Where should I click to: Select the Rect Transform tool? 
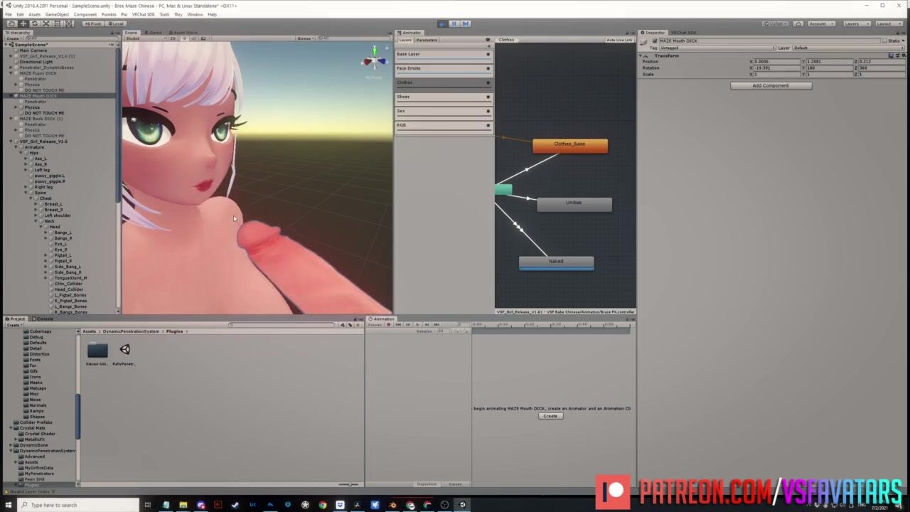pos(57,23)
